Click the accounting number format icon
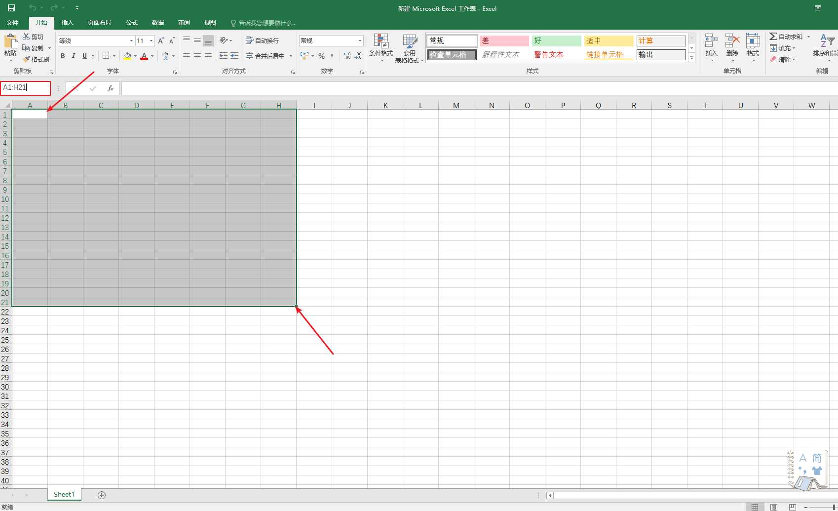Image resolution: width=838 pixels, height=511 pixels. (305, 56)
